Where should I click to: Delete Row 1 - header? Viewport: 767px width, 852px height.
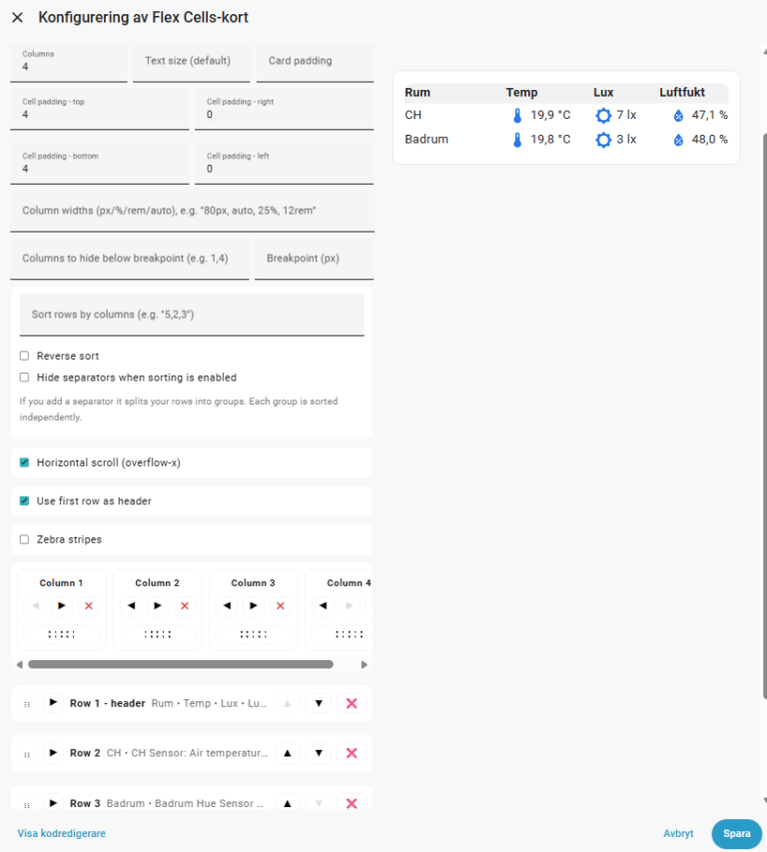click(x=352, y=703)
